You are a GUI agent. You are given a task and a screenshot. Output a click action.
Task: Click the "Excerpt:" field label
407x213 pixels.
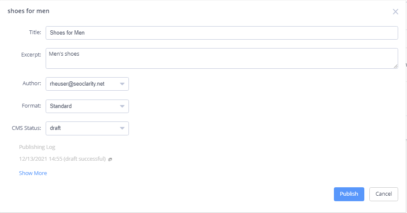pyautogui.click(x=31, y=54)
